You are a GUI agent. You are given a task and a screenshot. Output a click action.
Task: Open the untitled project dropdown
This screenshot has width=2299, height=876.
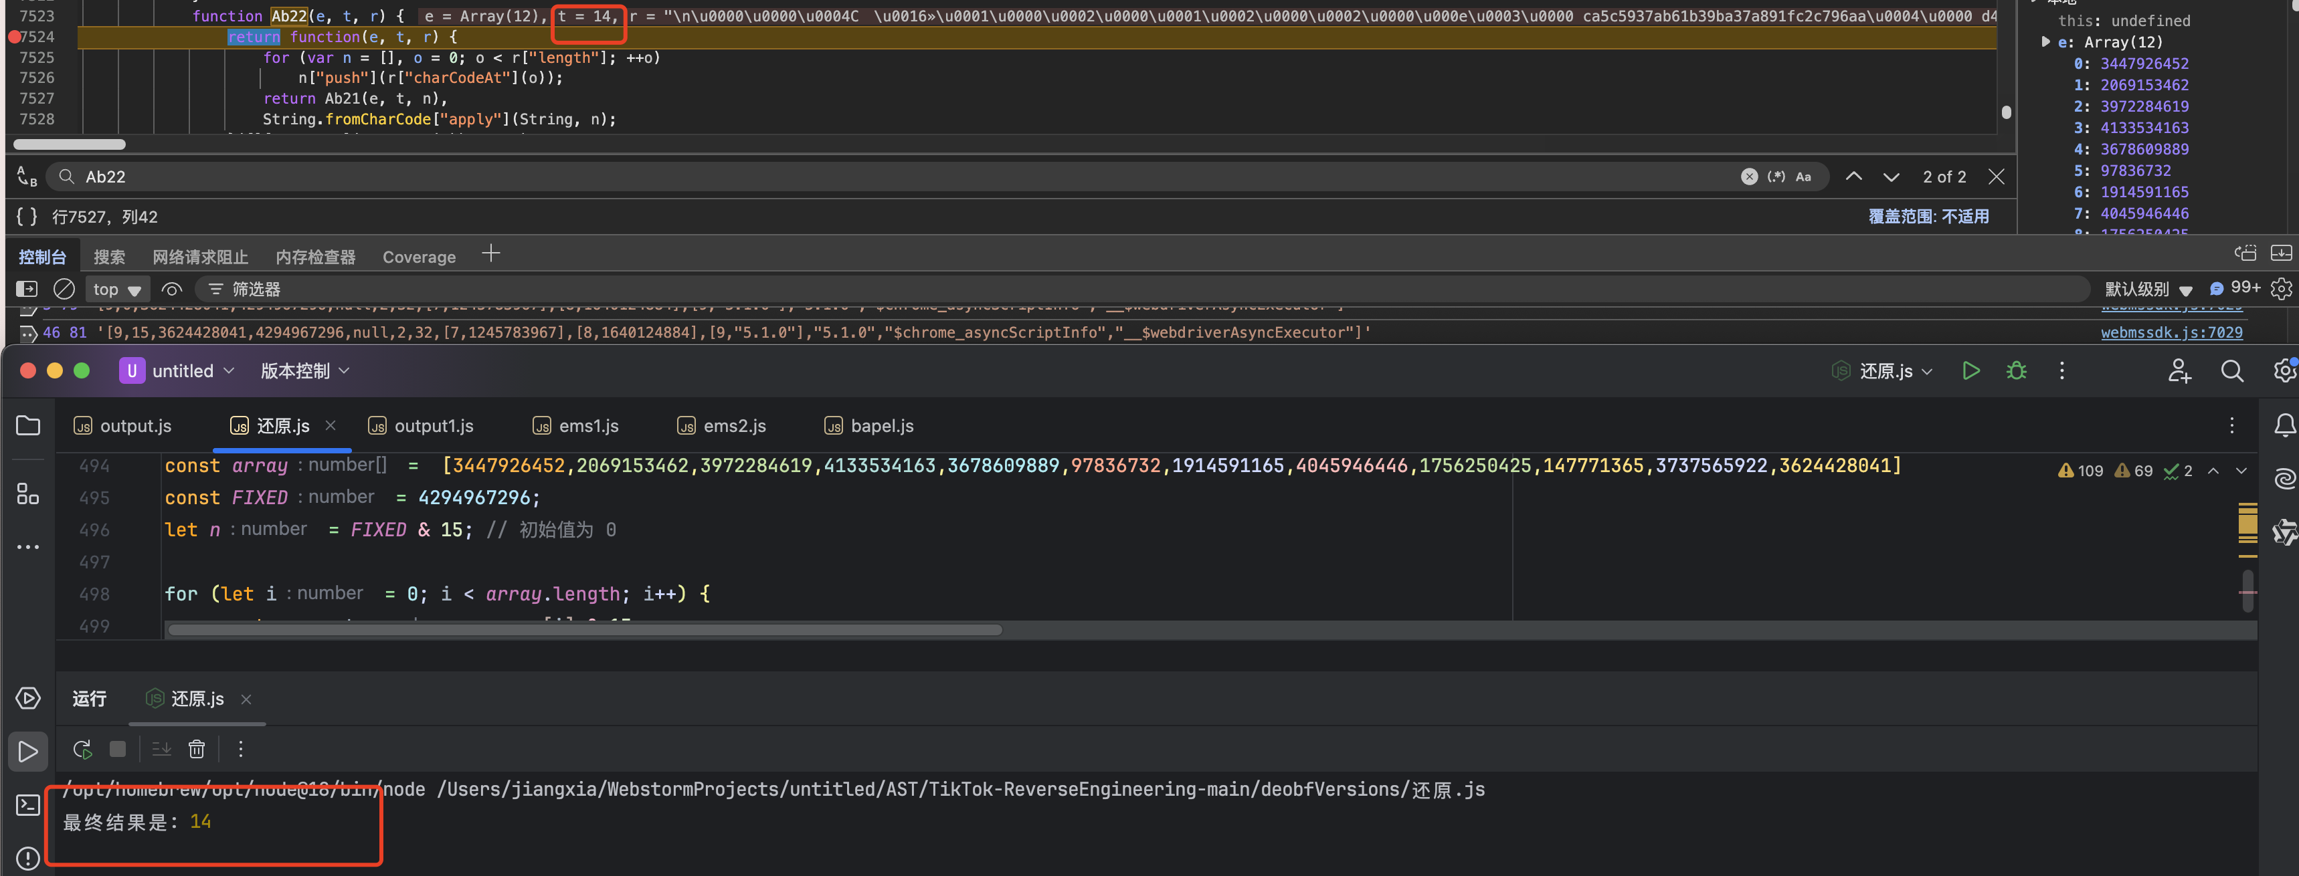177,371
